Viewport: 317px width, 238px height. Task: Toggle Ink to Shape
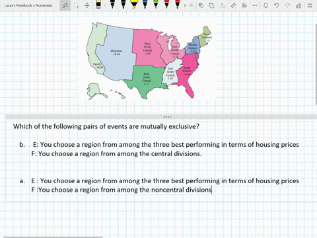[x=211, y=5]
